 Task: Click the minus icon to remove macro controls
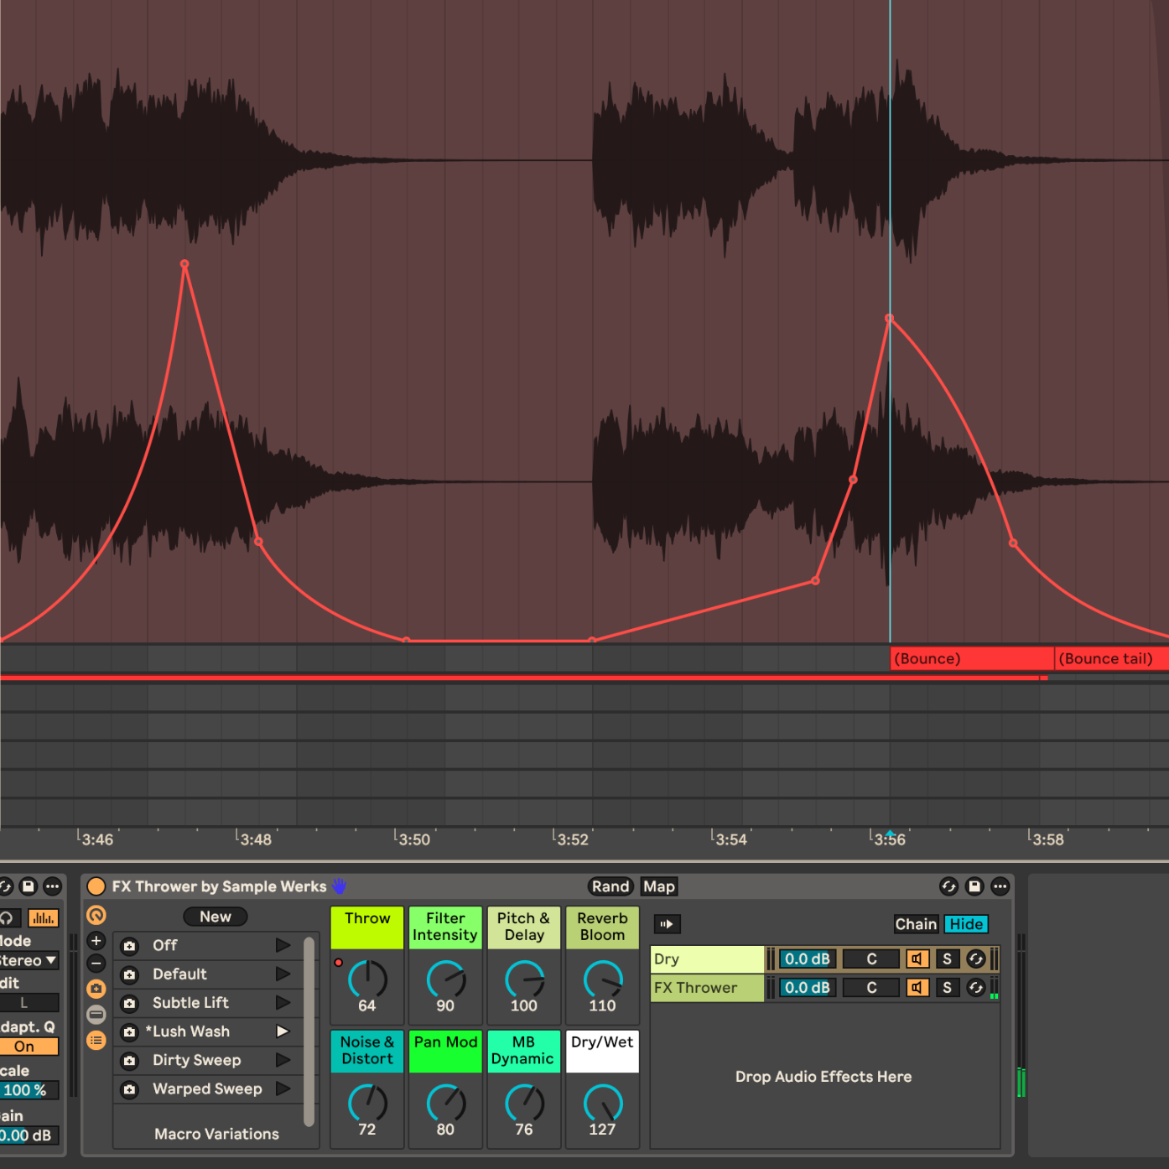96,964
